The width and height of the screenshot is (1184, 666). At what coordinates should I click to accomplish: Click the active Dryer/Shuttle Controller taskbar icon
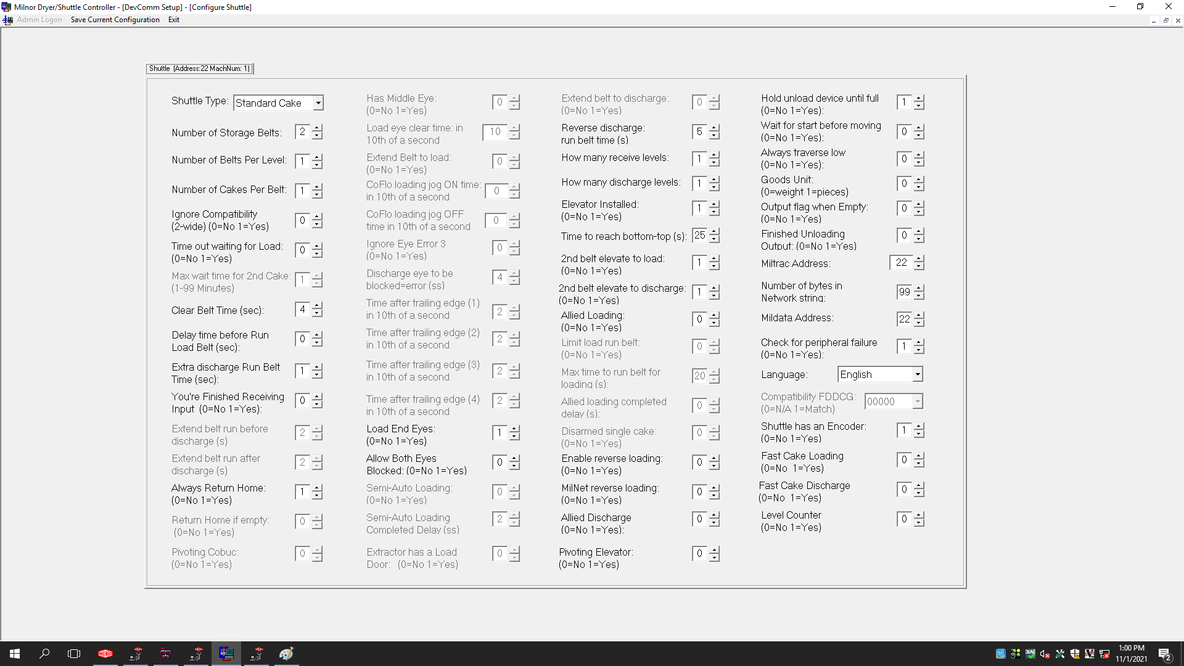[226, 654]
